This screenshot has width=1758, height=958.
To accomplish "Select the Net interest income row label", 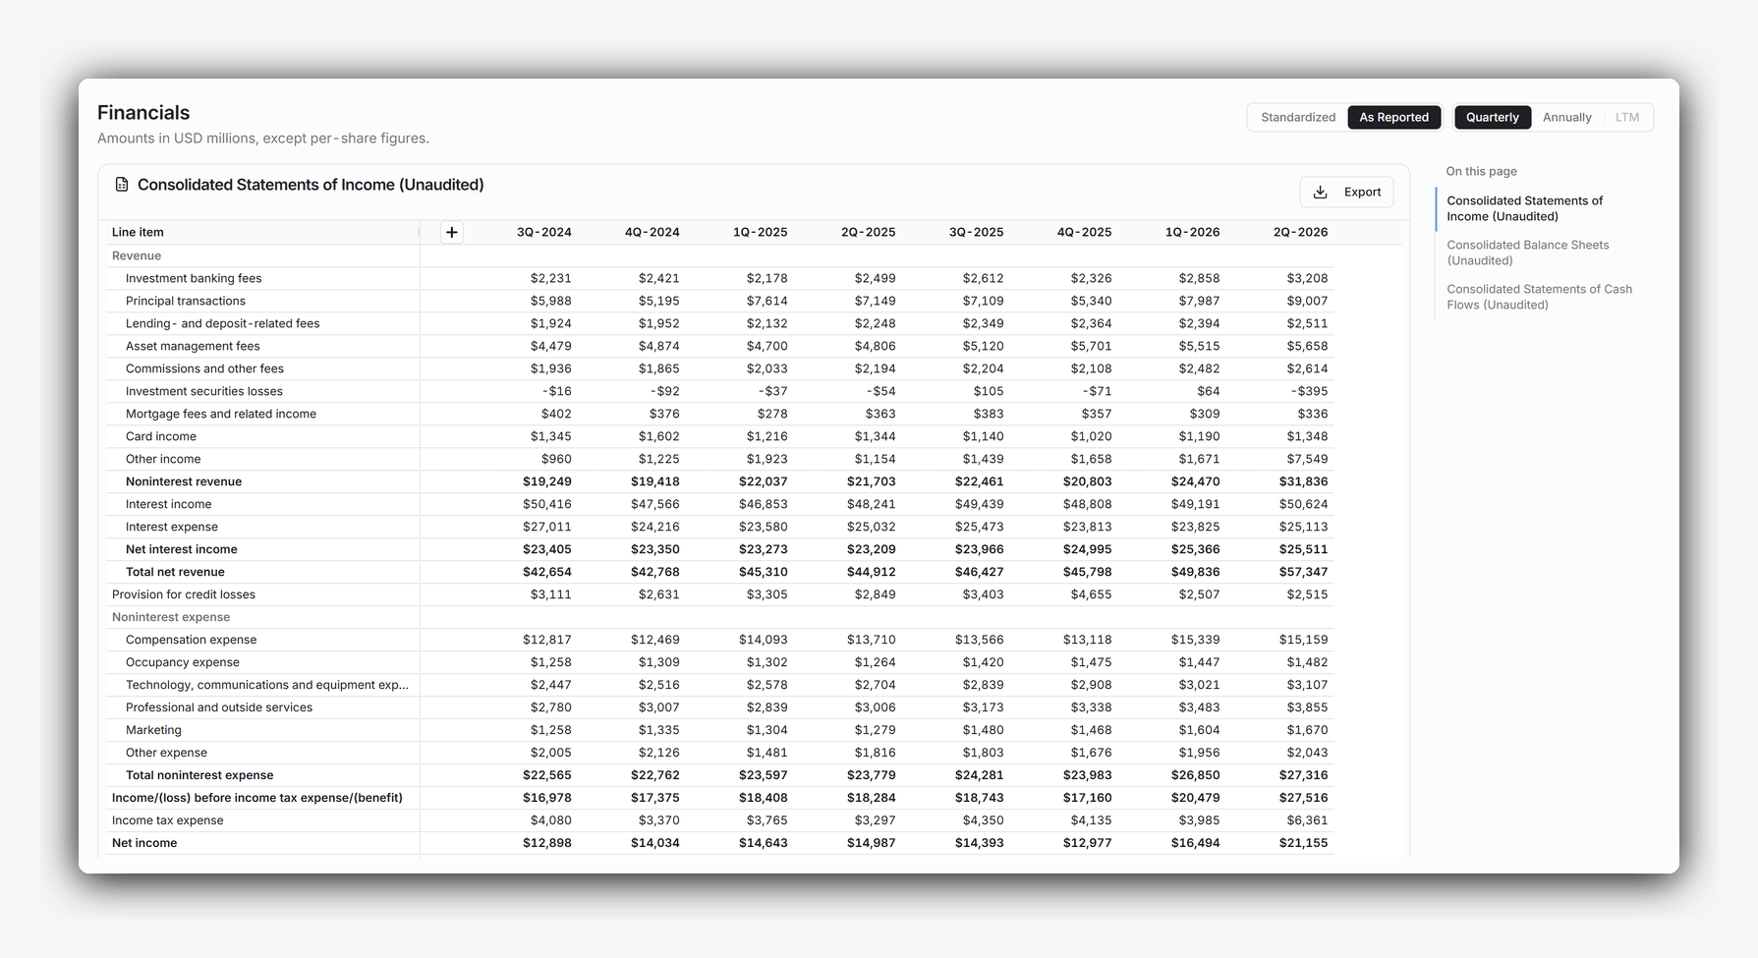I will [x=181, y=549].
